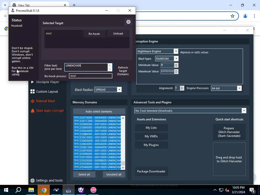Select domain 7FFC03920000 row
The image size is (260, 195).
[97, 160]
